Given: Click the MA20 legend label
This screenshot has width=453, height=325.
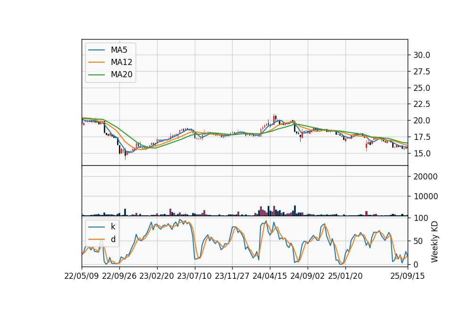Looking at the screenshot, I should tap(121, 75).
